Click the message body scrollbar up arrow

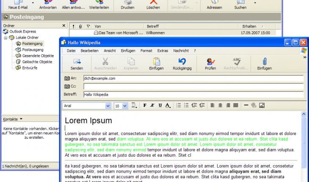[303, 114]
